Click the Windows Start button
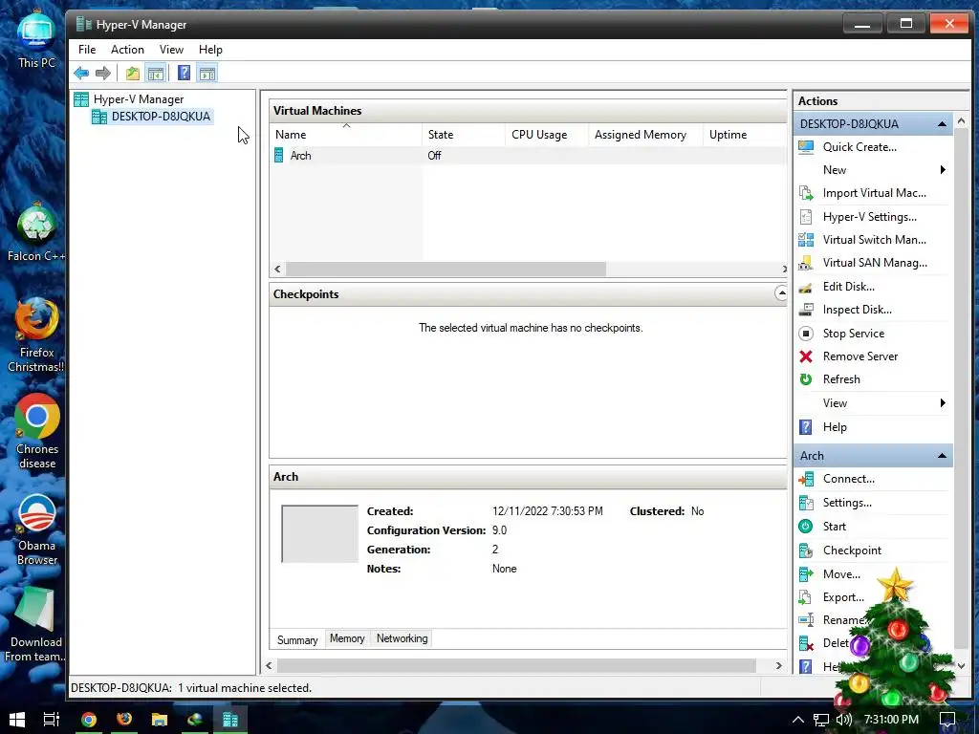 pos(17,719)
